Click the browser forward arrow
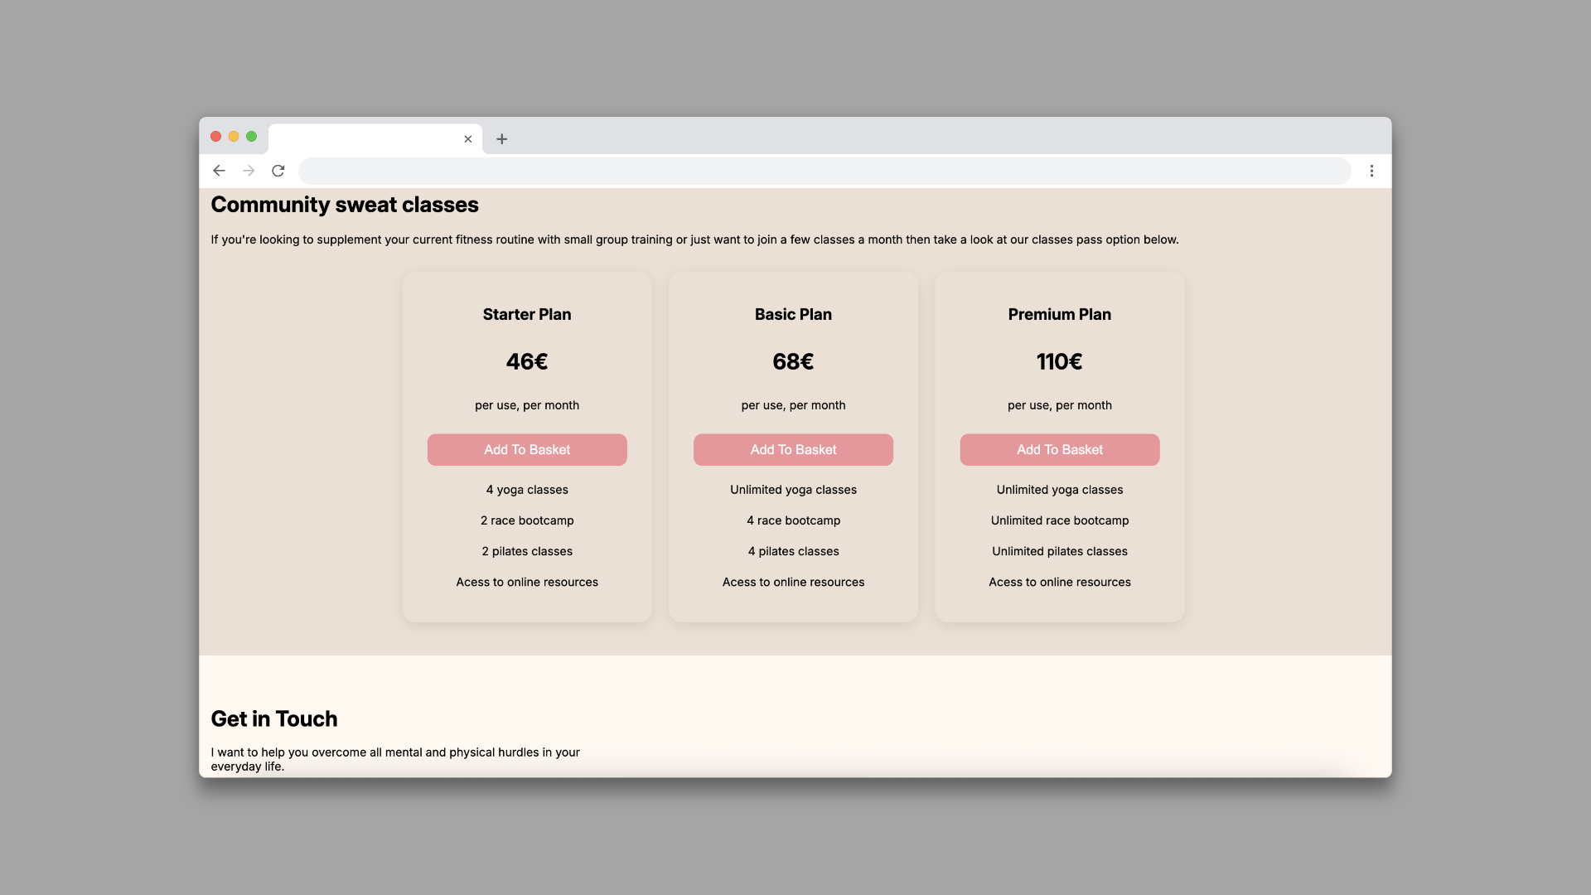 click(x=249, y=171)
